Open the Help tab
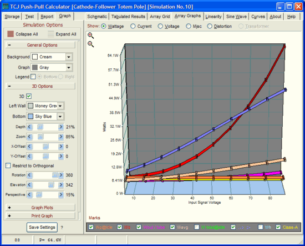The width and height of the screenshot is (305, 246). coord(291,17)
